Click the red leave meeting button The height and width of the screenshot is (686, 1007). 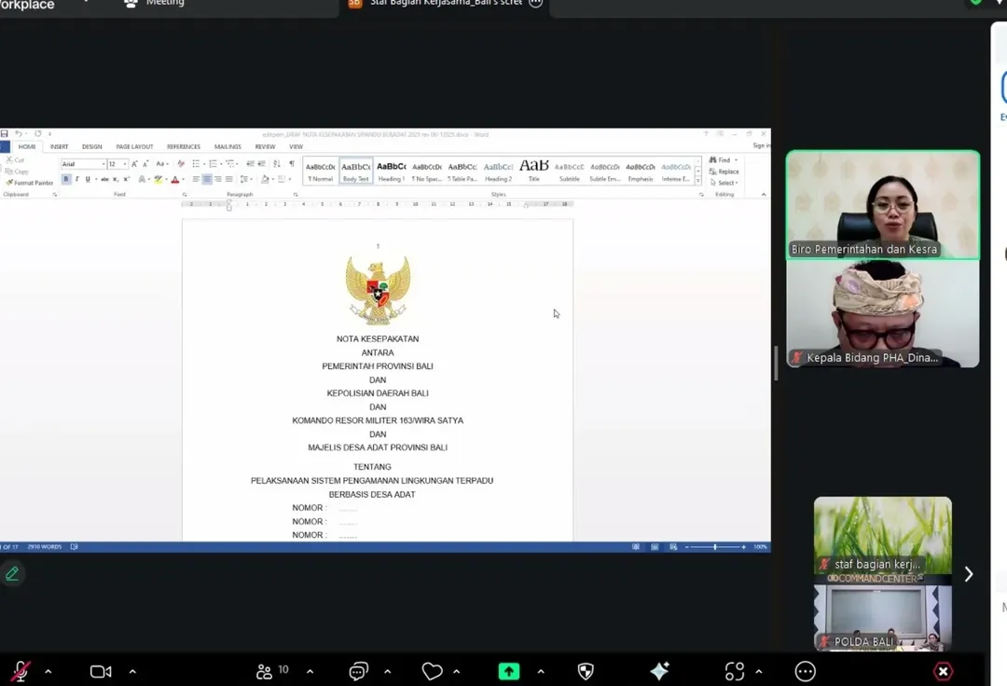coord(944,671)
